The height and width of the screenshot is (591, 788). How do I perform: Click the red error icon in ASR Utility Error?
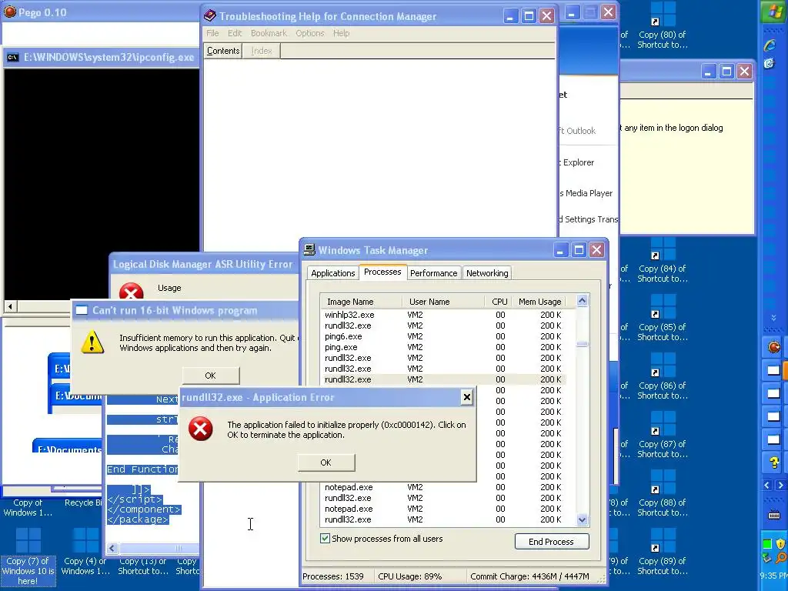(x=131, y=291)
